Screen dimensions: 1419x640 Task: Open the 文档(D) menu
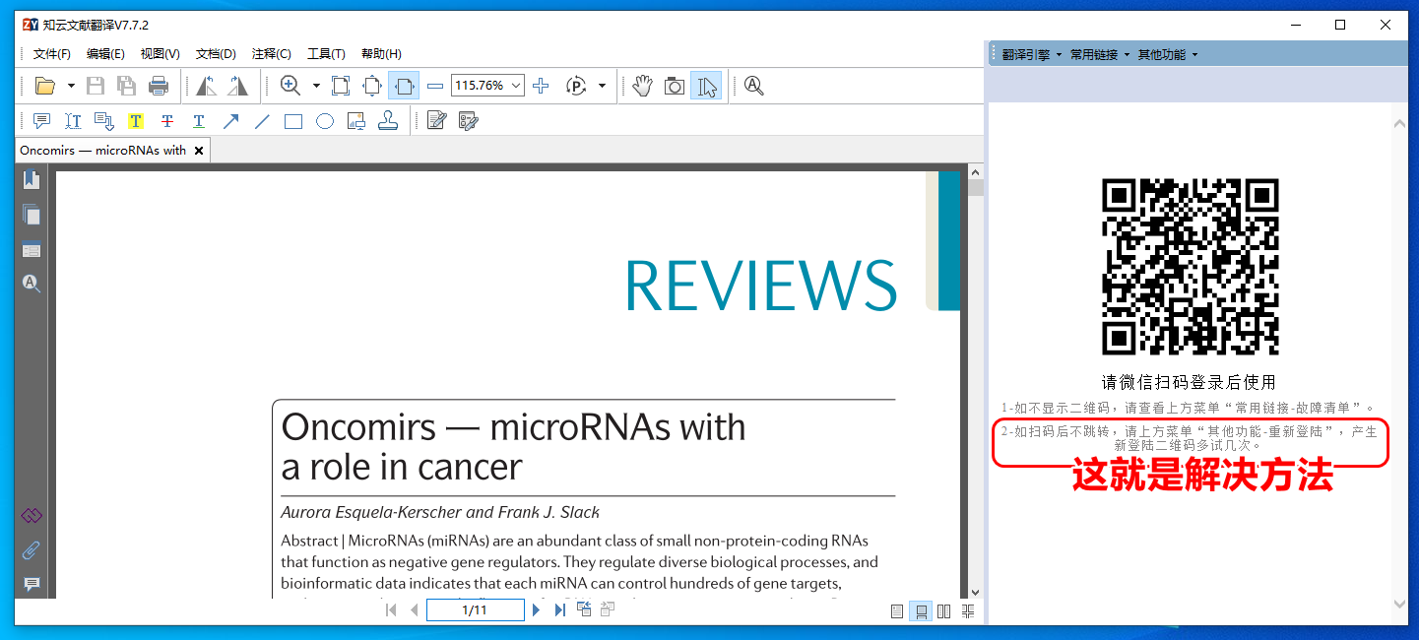point(216,54)
